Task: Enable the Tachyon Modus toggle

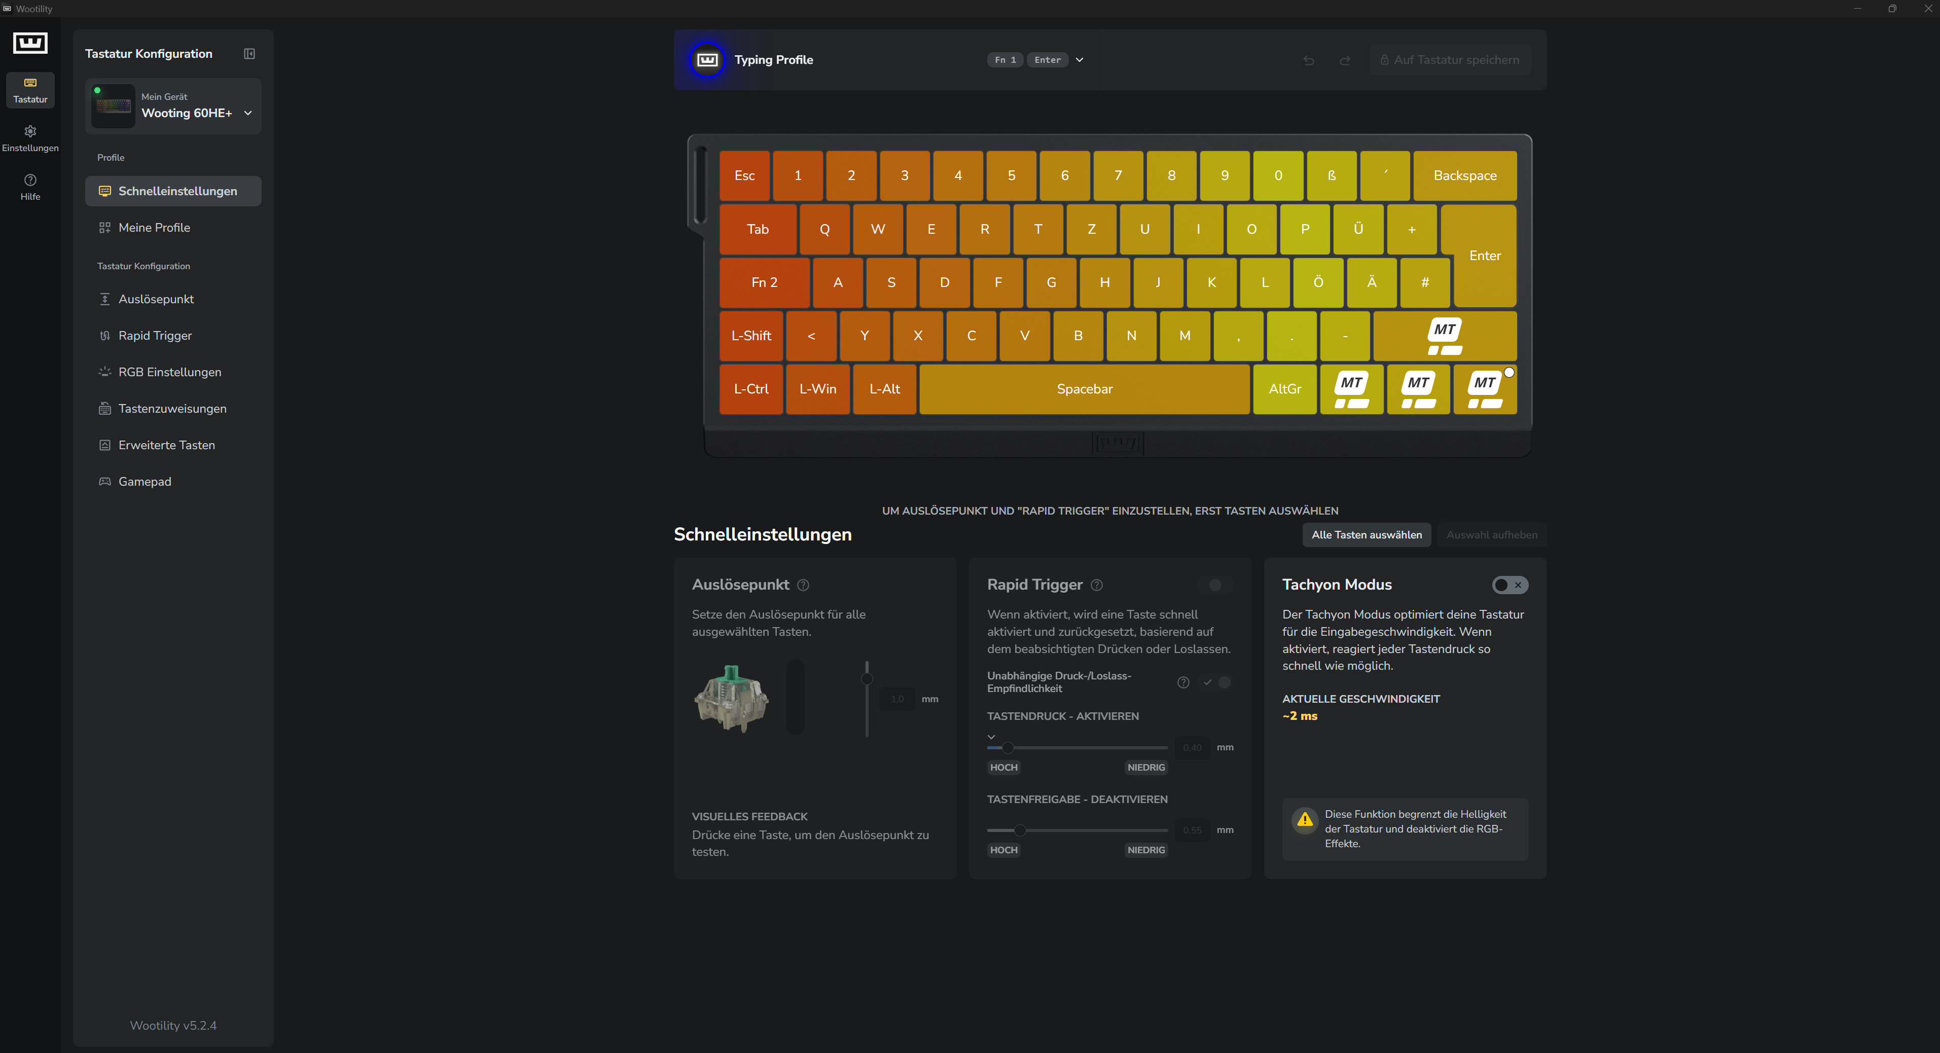Action: pyautogui.click(x=1510, y=585)
